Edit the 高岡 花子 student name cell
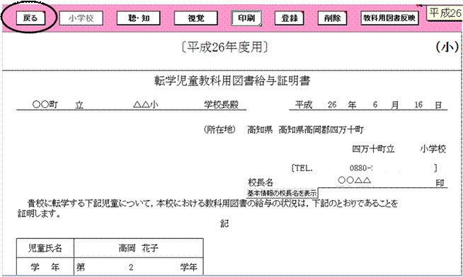Screen dimensions: 463x277 coord(139,248)
